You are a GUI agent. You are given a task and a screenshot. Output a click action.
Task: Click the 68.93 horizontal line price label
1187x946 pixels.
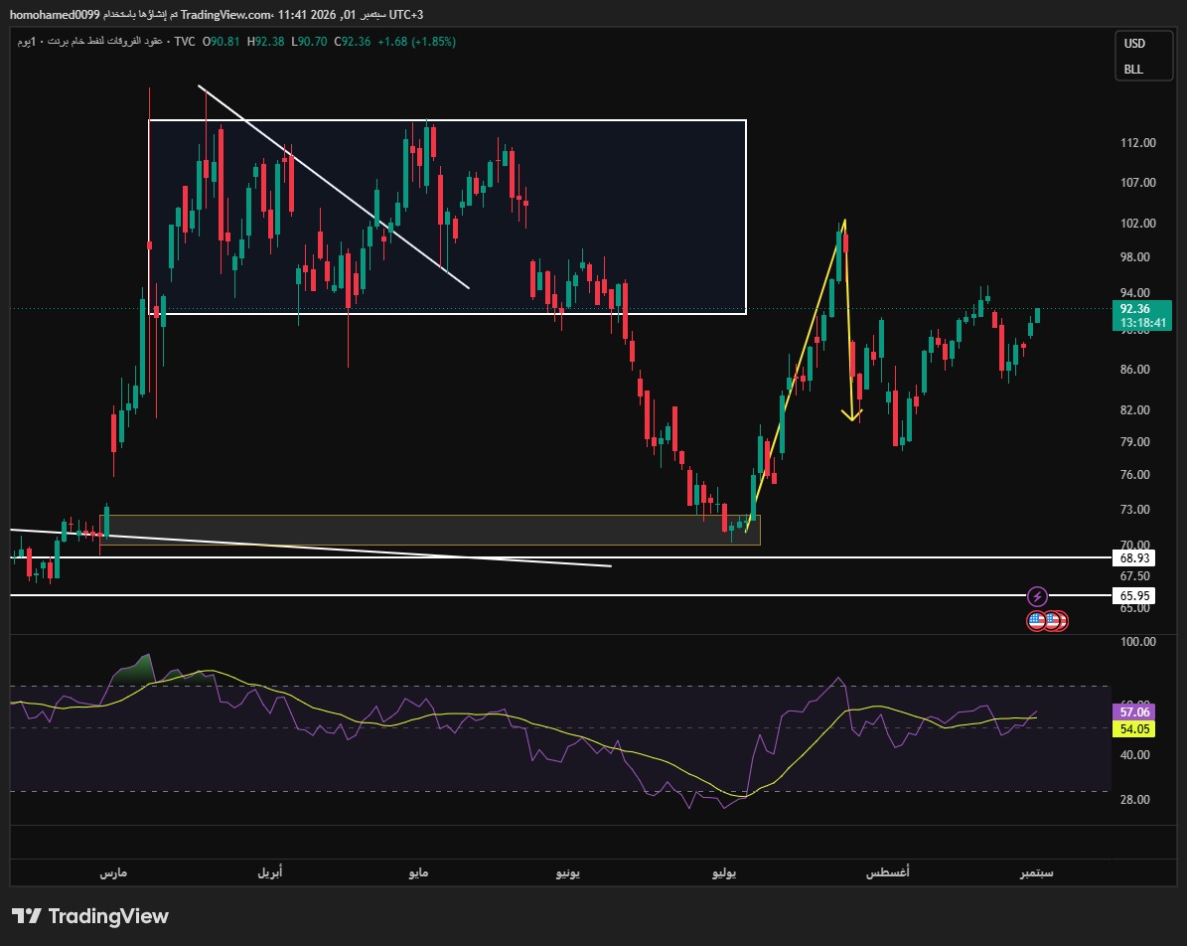pos(1134,558)
